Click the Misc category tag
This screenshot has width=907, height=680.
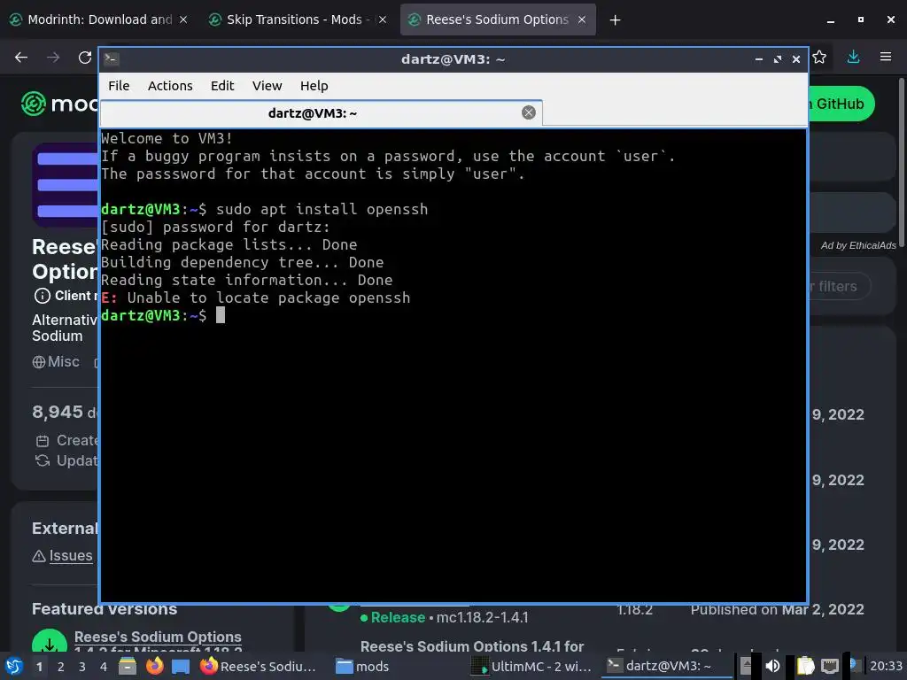56,362
